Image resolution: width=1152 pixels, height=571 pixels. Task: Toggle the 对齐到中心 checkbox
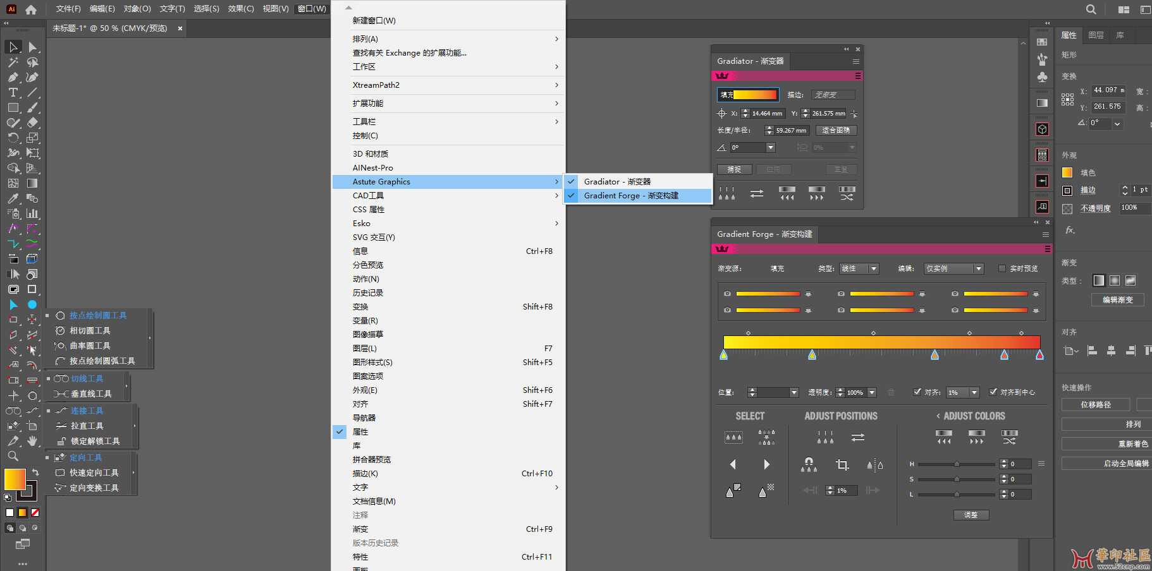pyautogui.click(x=993, y=392)
